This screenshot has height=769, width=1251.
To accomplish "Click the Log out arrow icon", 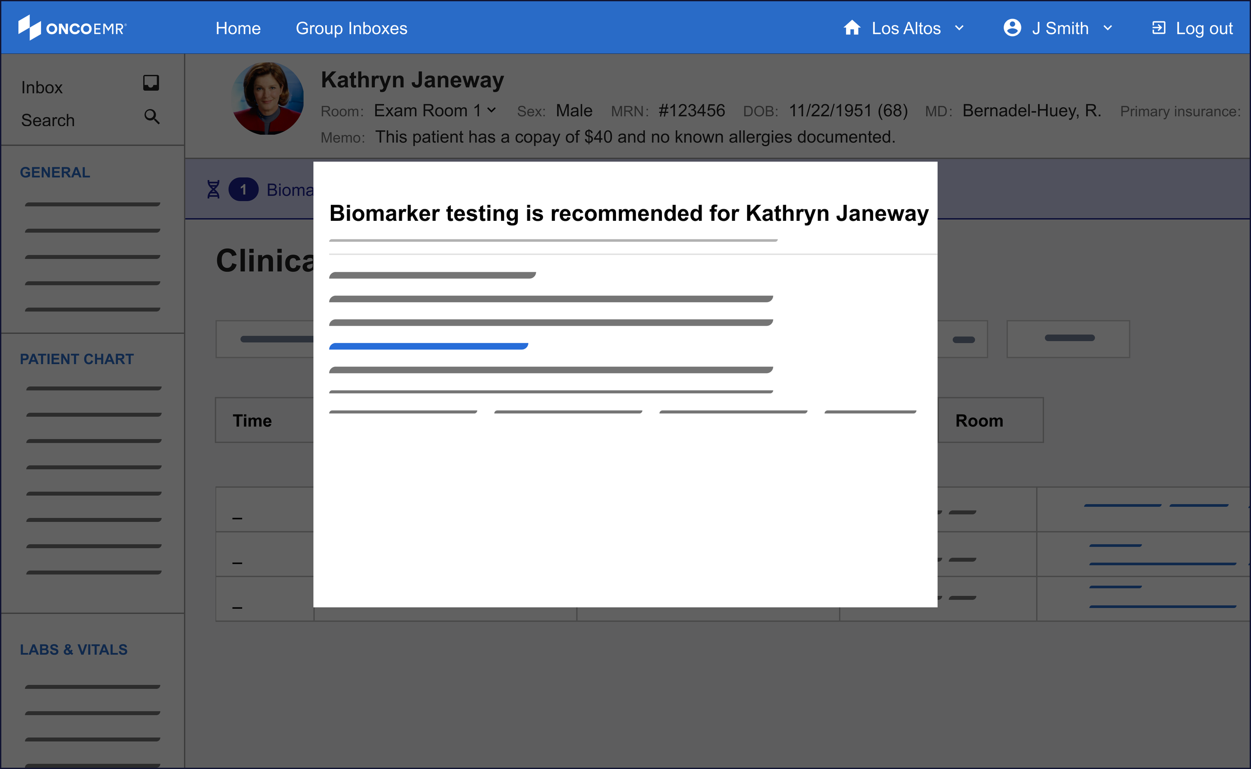I will (1158, 28).
